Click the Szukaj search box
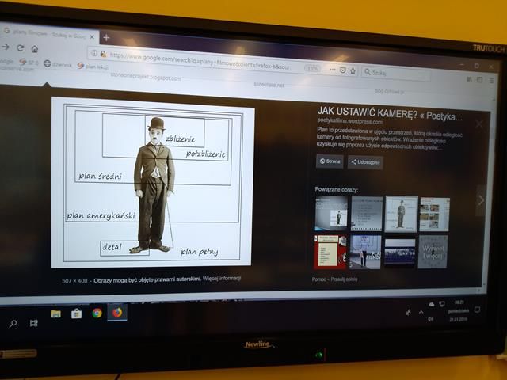This screenshot has width=507, height=380. [396, 74]
